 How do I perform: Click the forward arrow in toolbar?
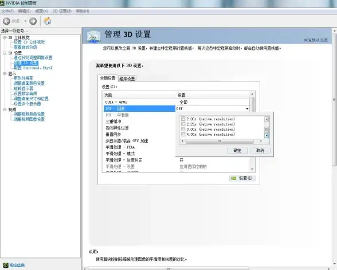click(x=33, y=21)
